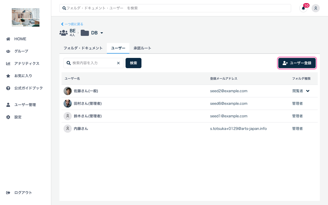Click the ユーザー登録 button
This screenshot has height=205, width=328.
(x=297, y=63)
